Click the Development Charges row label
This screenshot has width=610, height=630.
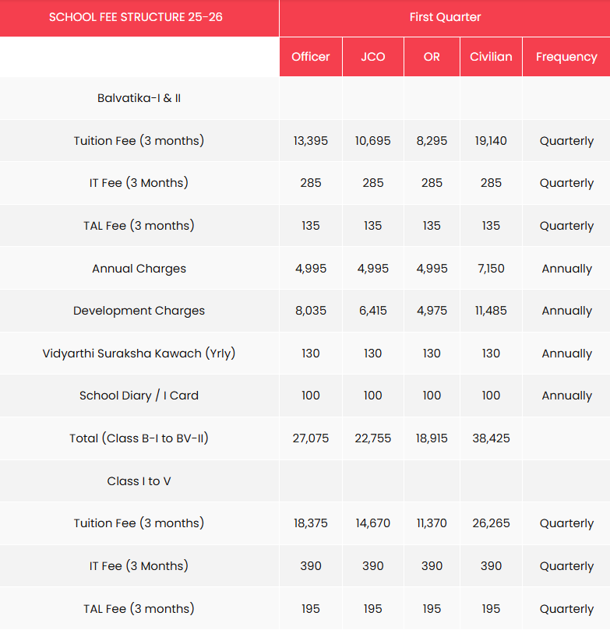(x=139, y=311)
